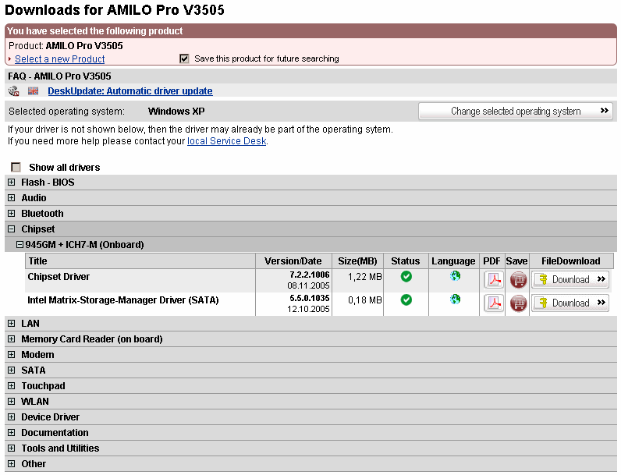This screenshot has width=621, height=475.
Task: Click green status icon for Intel Matrix-Storage-Manager Driver
Action: click(406, 300)
